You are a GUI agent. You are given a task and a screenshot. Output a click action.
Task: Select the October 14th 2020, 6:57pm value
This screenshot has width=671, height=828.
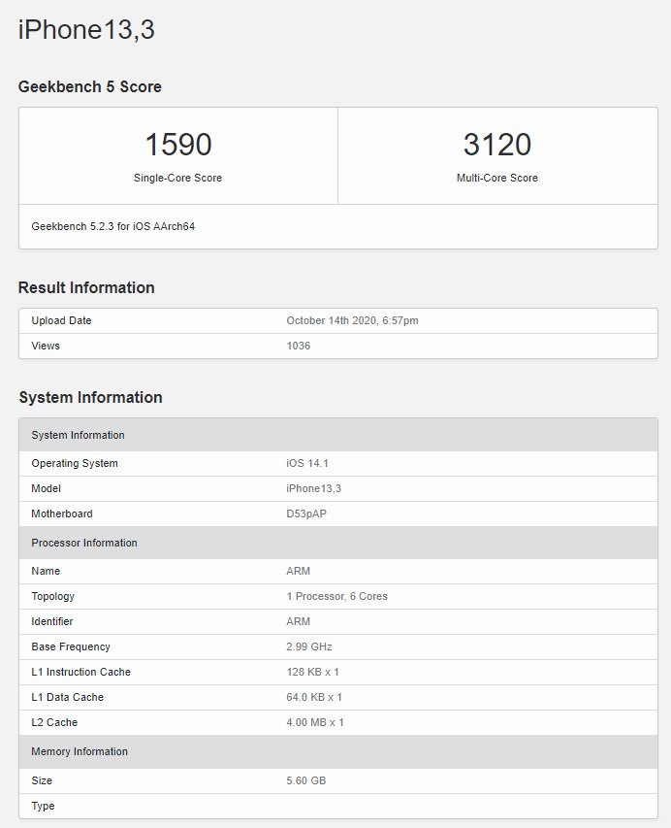pyautogui.click(x=352, y=320)
